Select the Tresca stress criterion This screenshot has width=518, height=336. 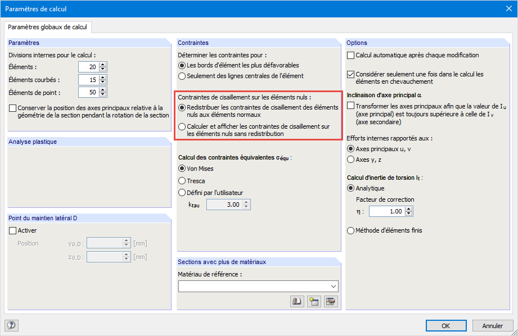click(182, 180)
